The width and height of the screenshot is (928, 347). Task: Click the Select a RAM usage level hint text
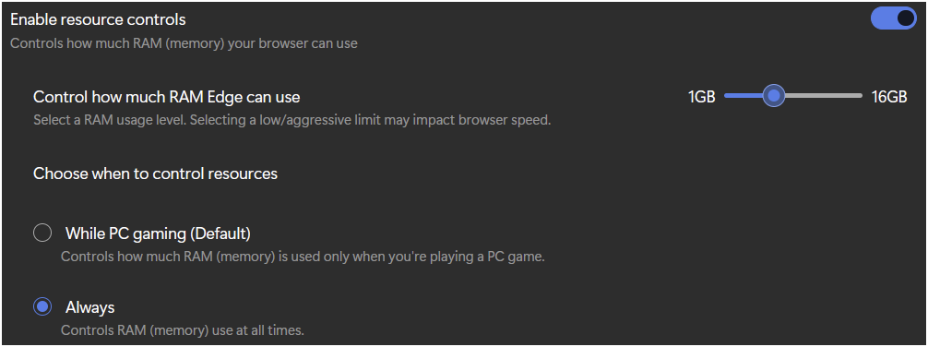pyautogui.click(x=291, y=120)
